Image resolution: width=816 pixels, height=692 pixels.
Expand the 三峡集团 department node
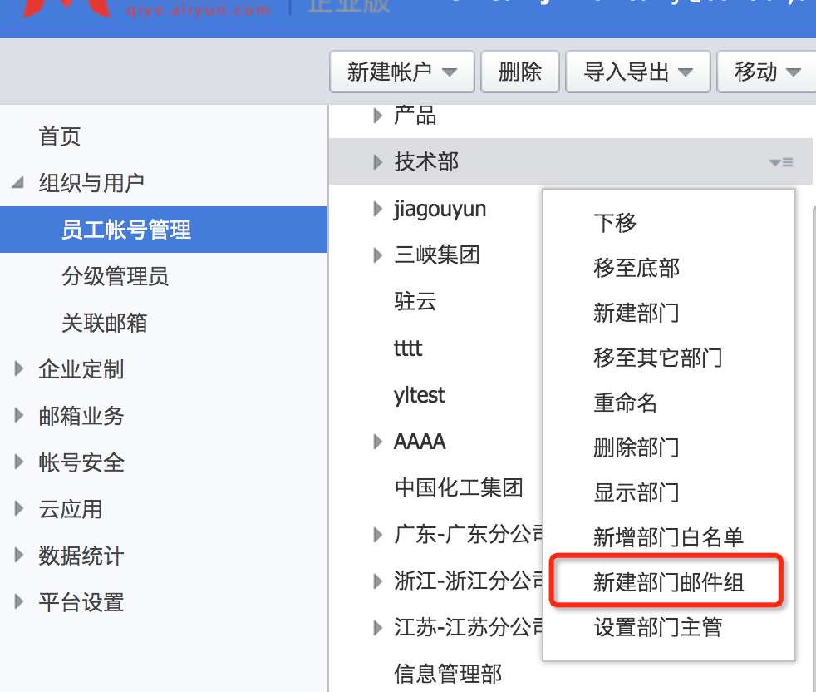click(x=378, y=255)
